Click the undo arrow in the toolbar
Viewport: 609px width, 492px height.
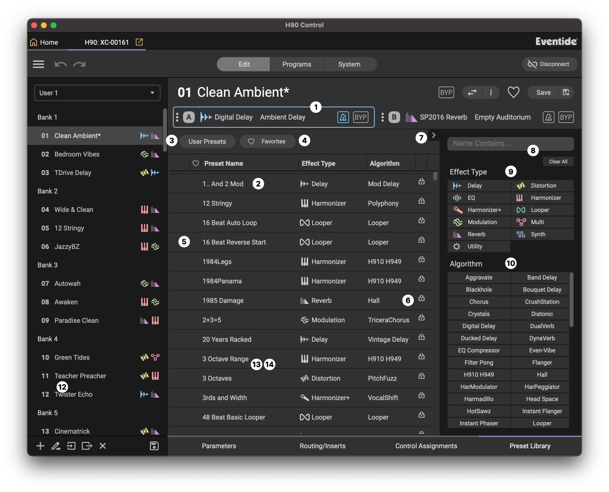coord(60,64)
